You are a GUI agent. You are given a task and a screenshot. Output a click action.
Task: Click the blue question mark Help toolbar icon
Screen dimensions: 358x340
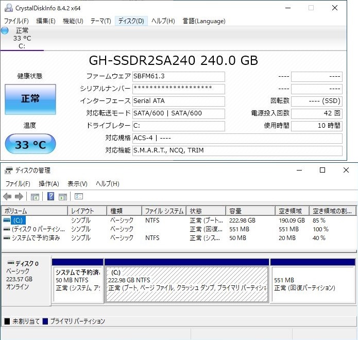click(50, 196)
